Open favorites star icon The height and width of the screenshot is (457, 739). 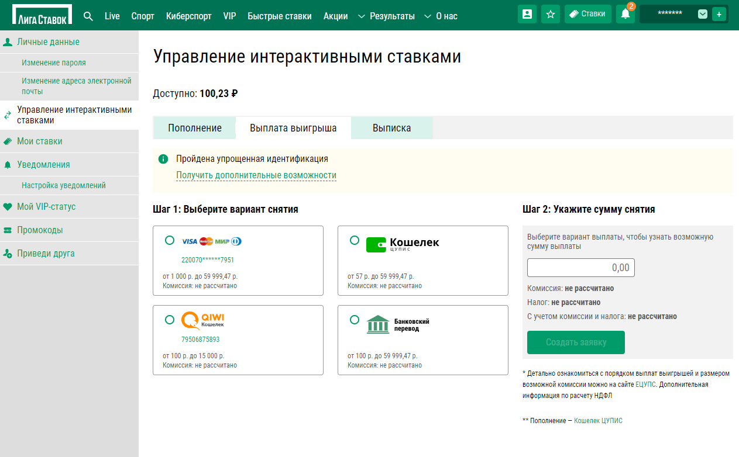(x=551, y=14)
